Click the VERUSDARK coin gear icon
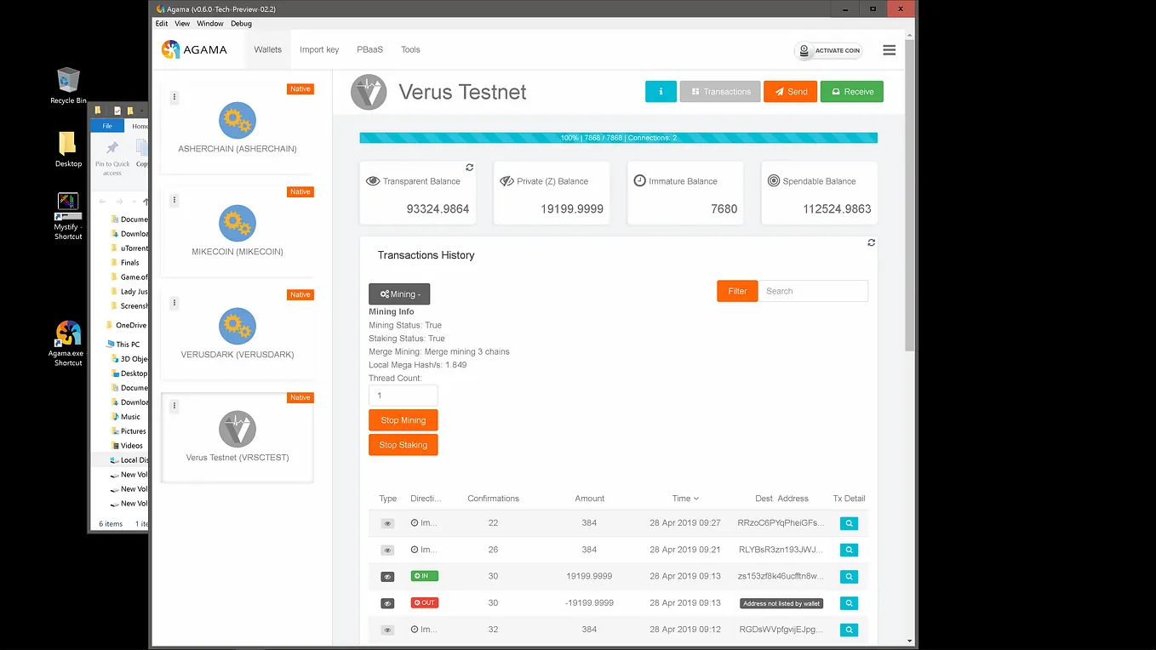 tap(237, 327)
